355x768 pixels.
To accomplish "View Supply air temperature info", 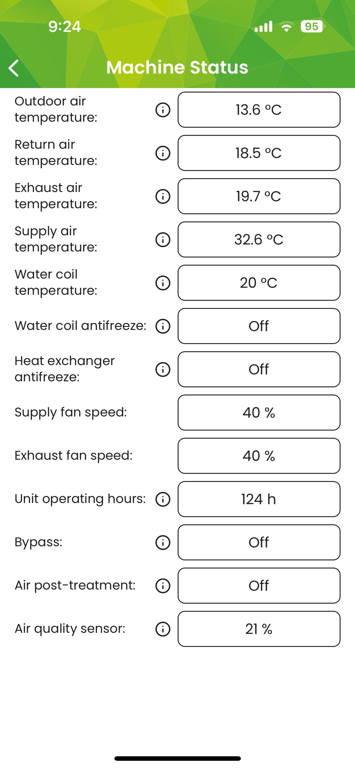I will 163,239.
